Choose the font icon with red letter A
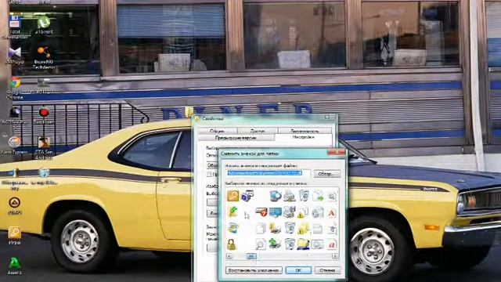The width and height of the screenshot is (501, 282). [332, 212]
